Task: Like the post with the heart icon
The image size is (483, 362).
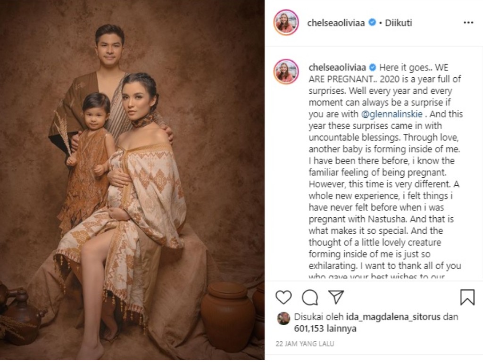Action: tap(283, 297)
